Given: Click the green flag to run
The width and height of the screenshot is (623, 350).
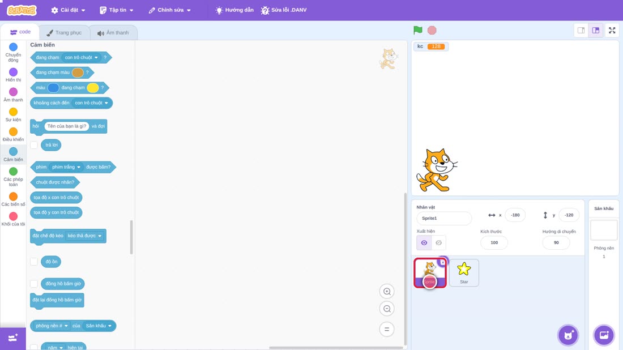Looking at the screenshot, I should [x=417, y=30].
